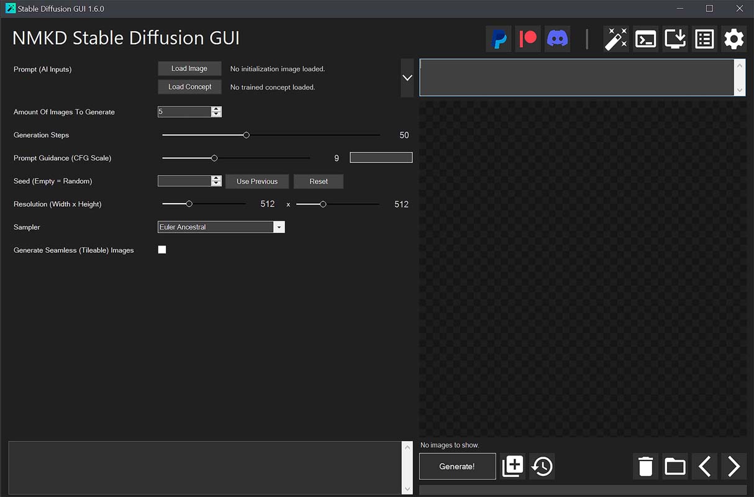Image resolution: width=754 pixels, height=497 pixels.
Task: Open the settings gear icon
Action: tap(734, 39)
